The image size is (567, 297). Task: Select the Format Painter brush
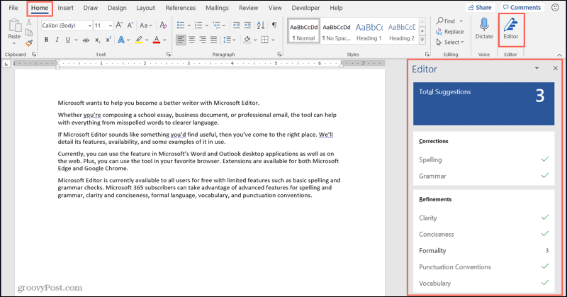coord(29,43)
